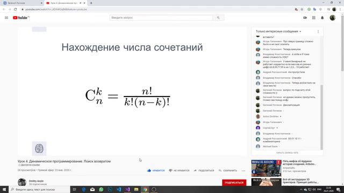Click 'Скрыть запись чата' link
Screen dimensions: 344x193
[x=287, y=153]
